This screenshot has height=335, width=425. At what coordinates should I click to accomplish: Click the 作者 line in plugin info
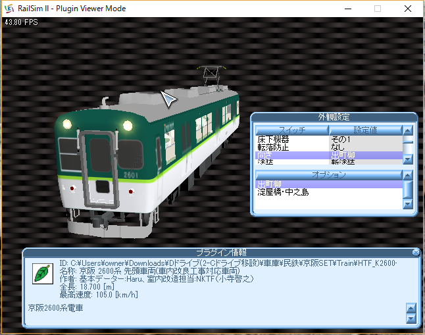pos(157,279)
